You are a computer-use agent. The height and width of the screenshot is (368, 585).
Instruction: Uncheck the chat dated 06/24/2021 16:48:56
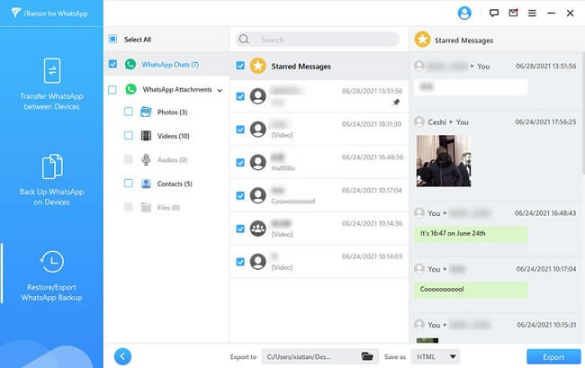(240, 163)
